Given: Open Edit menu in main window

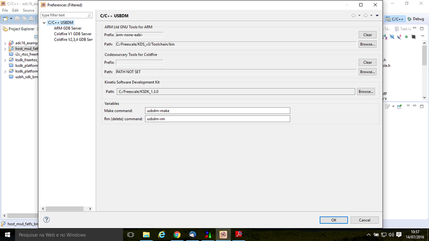Looking at the screenshot, I should tap(15, 10).
